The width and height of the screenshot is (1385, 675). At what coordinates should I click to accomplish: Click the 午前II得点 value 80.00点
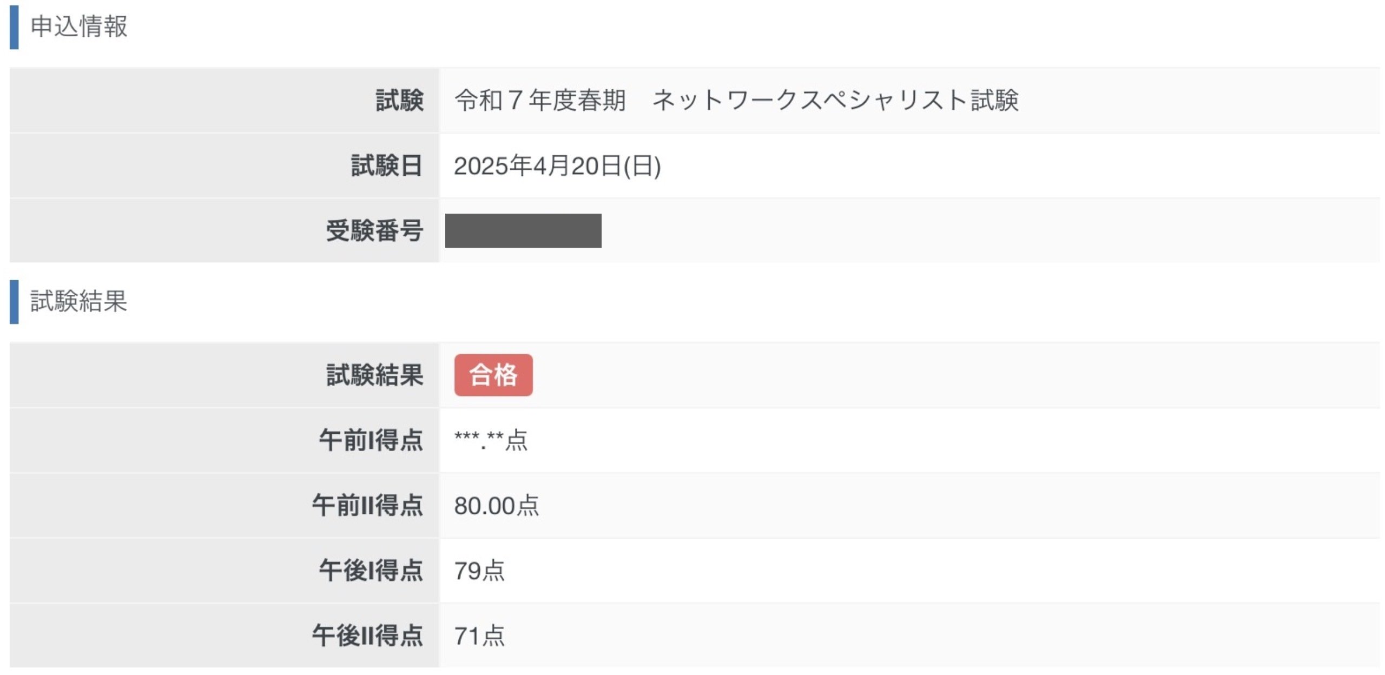click(x=496, y=506)
